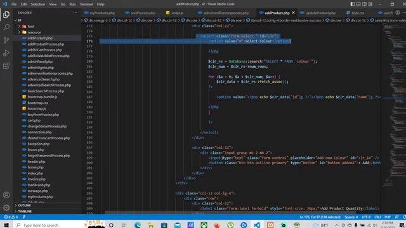
Task: Open the Terminal menu
Action: coord(86,4)
